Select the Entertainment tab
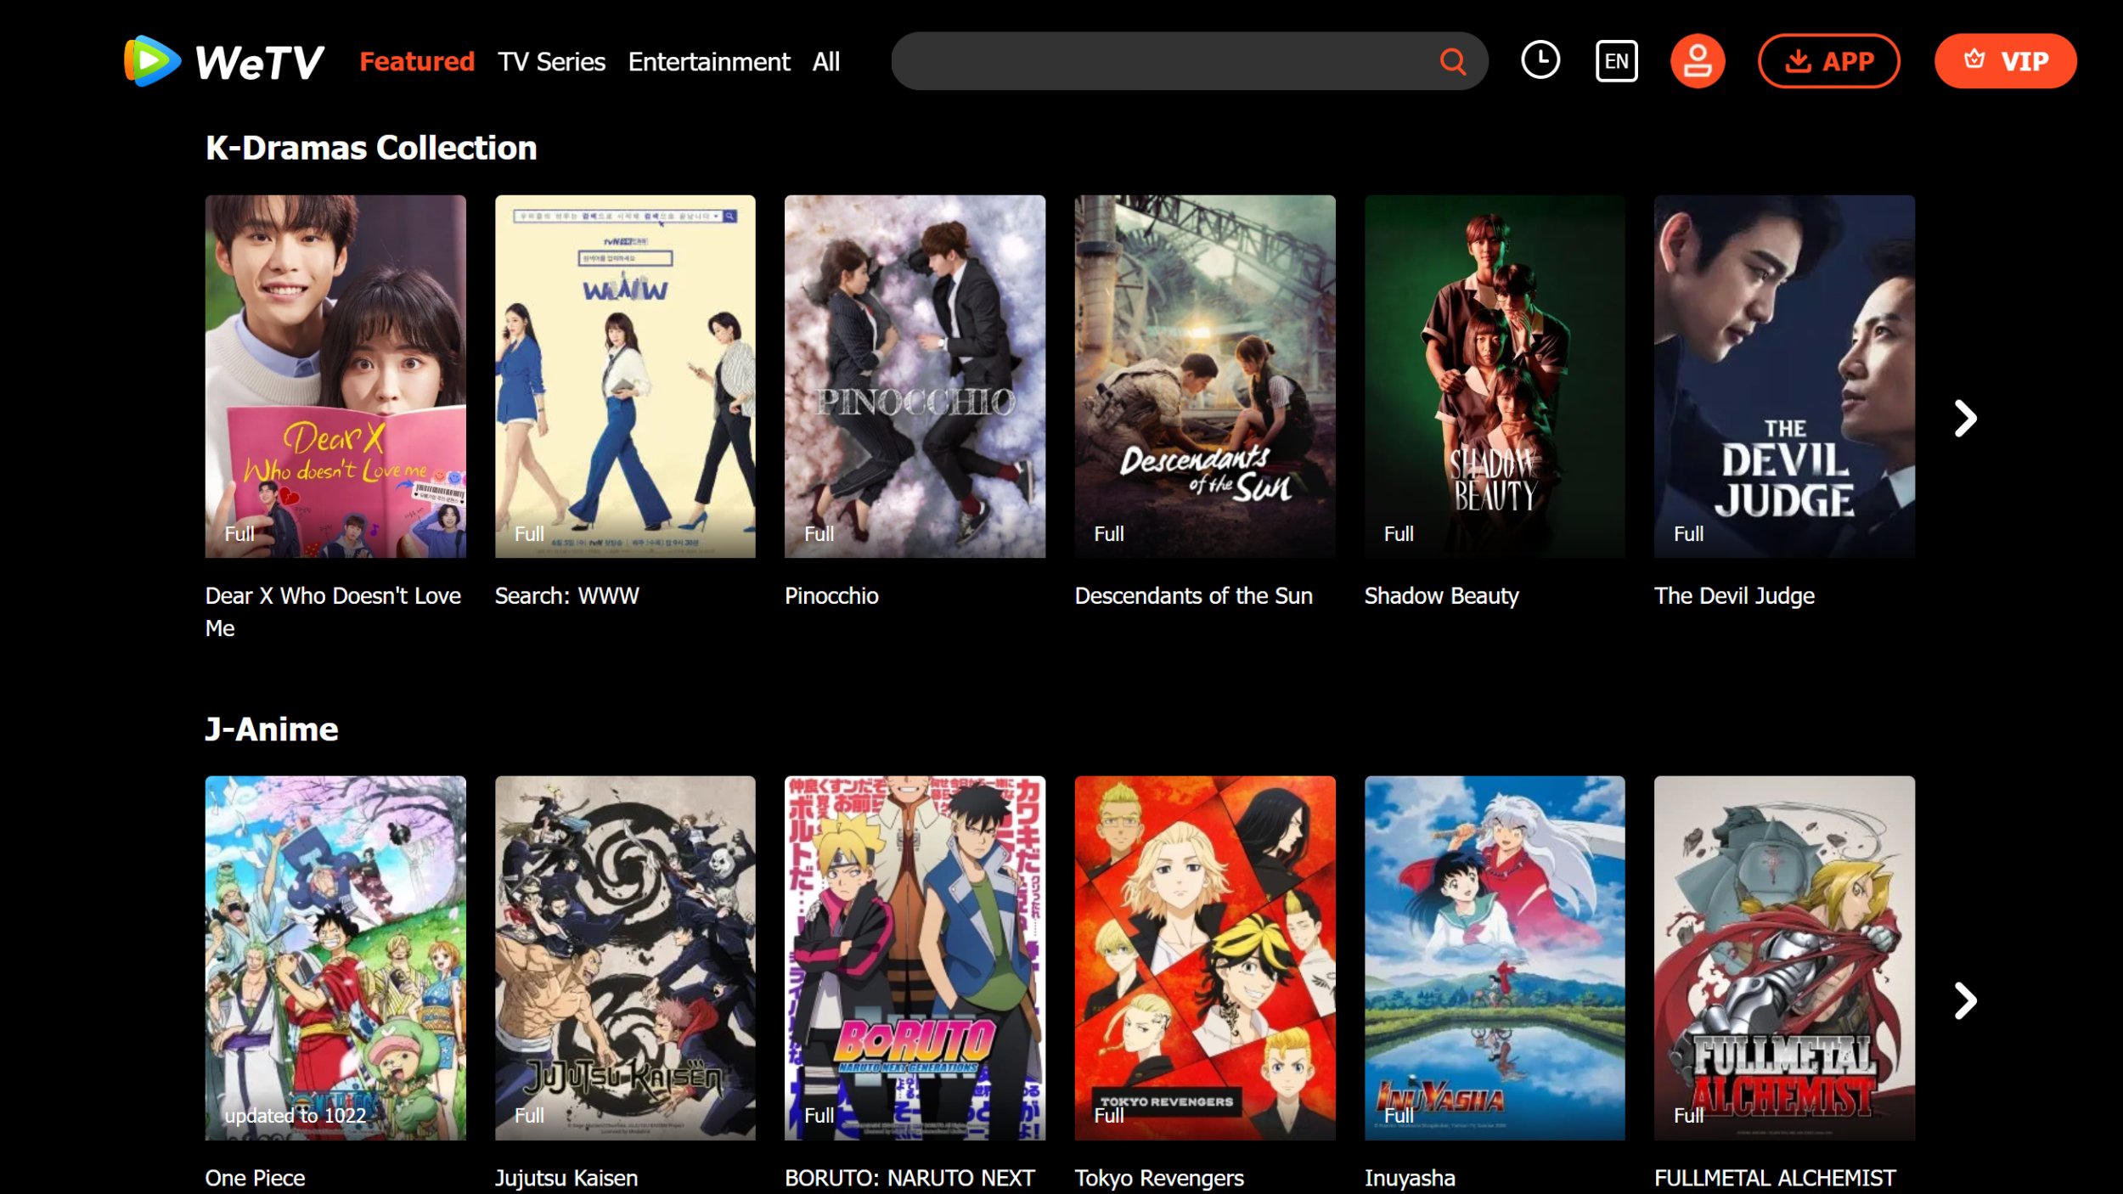This screenshot has width=2123, height=1194. (708, 61)
